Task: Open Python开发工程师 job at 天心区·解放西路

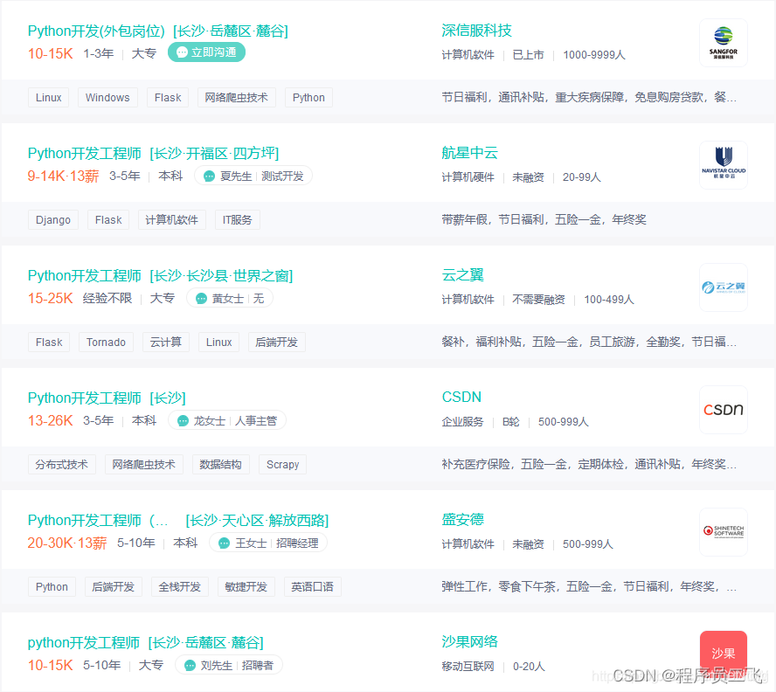Action: [x=178, y=520]
